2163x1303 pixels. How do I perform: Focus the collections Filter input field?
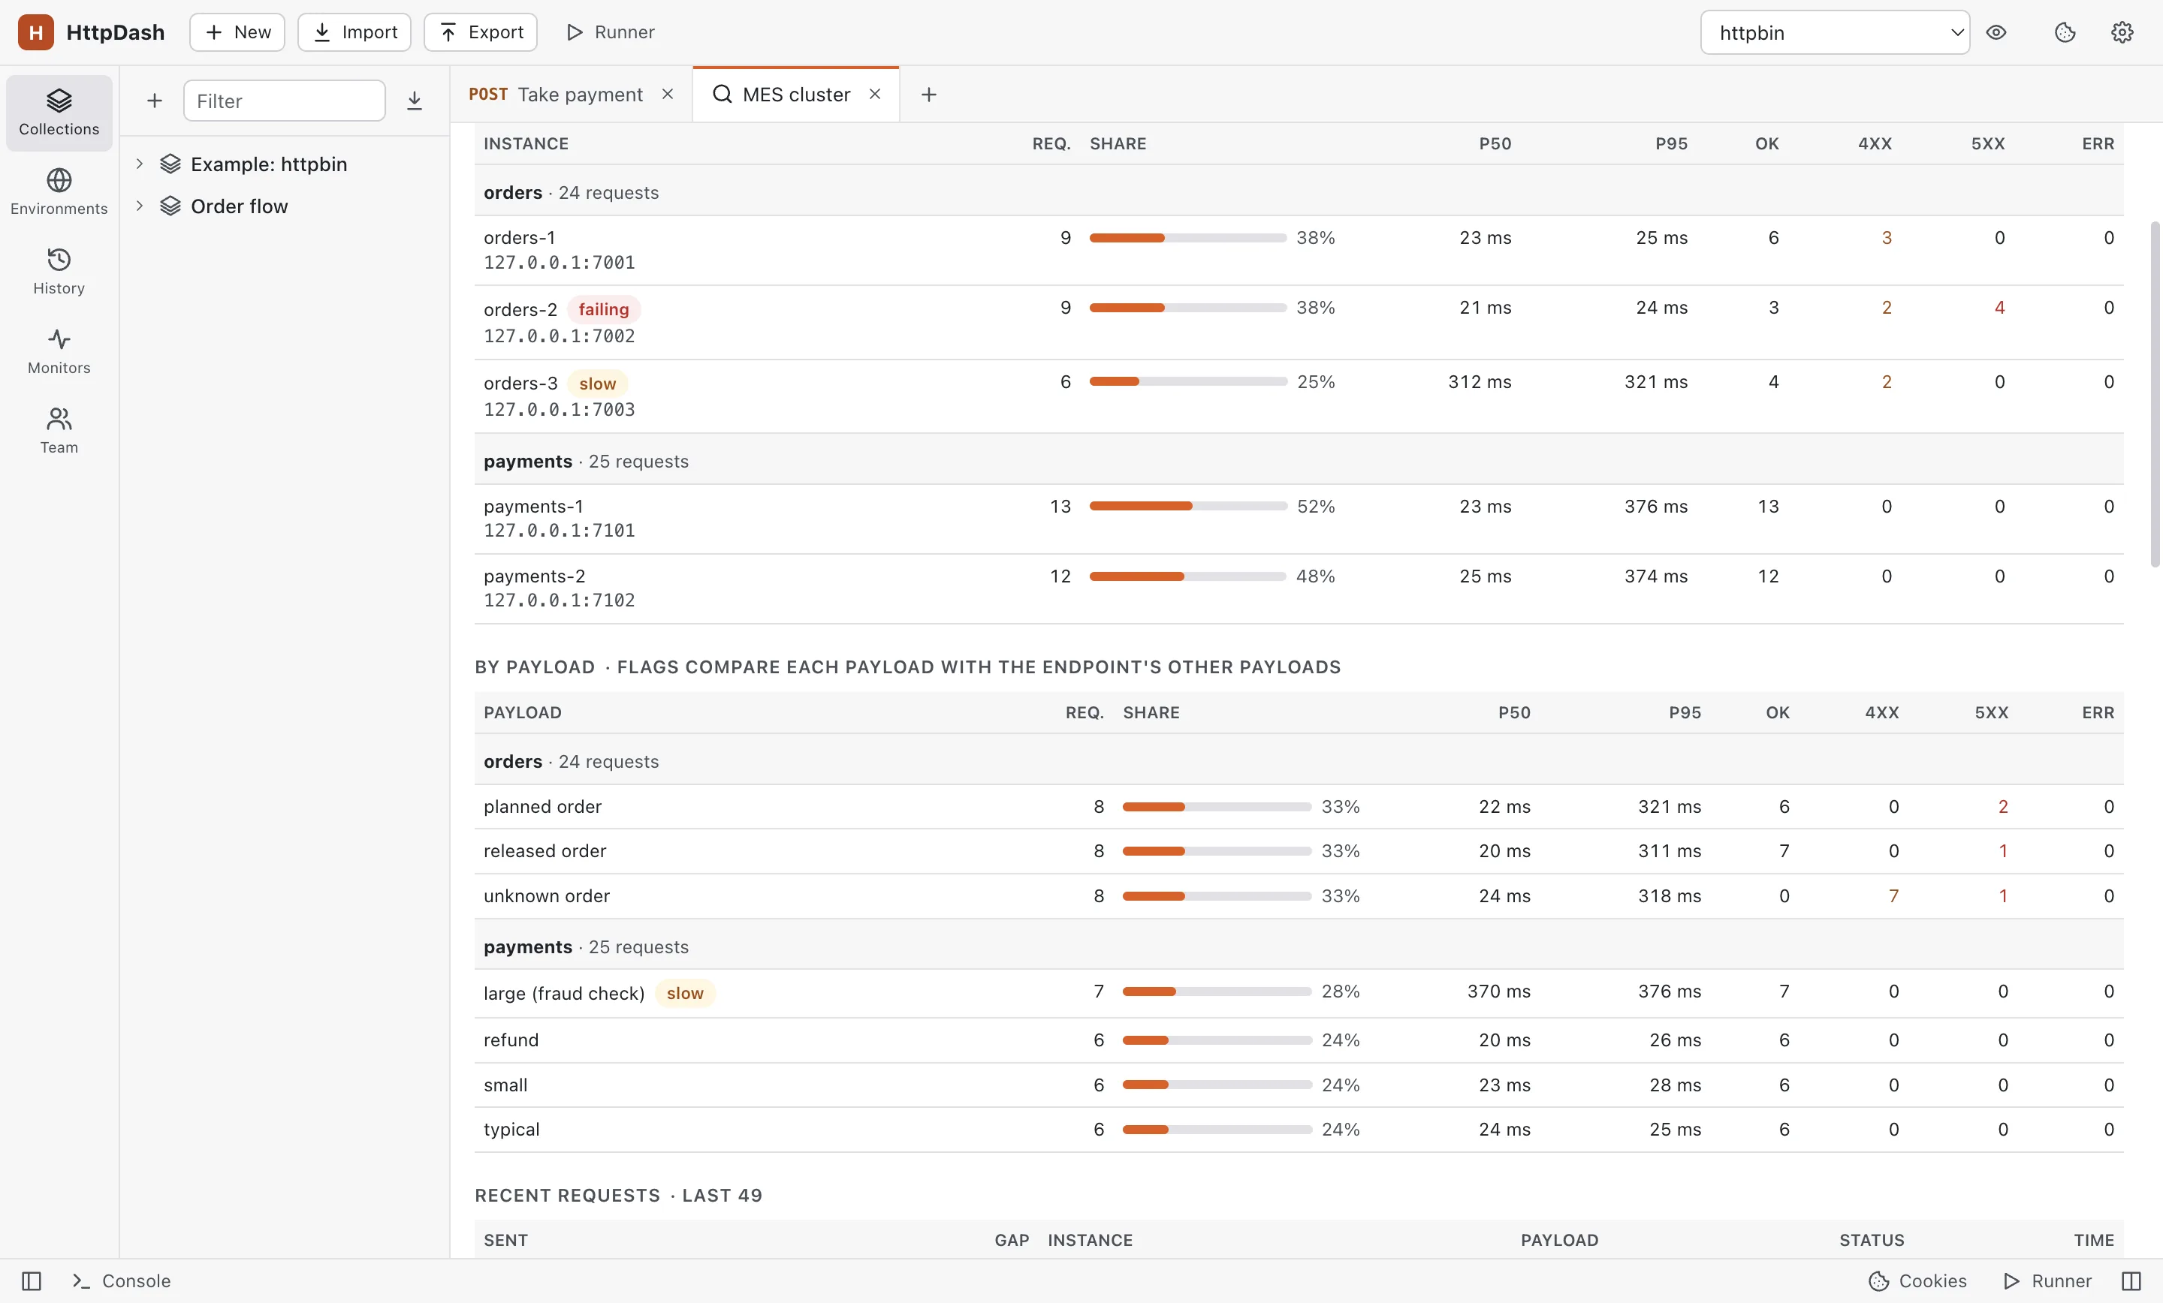(285, 101)
